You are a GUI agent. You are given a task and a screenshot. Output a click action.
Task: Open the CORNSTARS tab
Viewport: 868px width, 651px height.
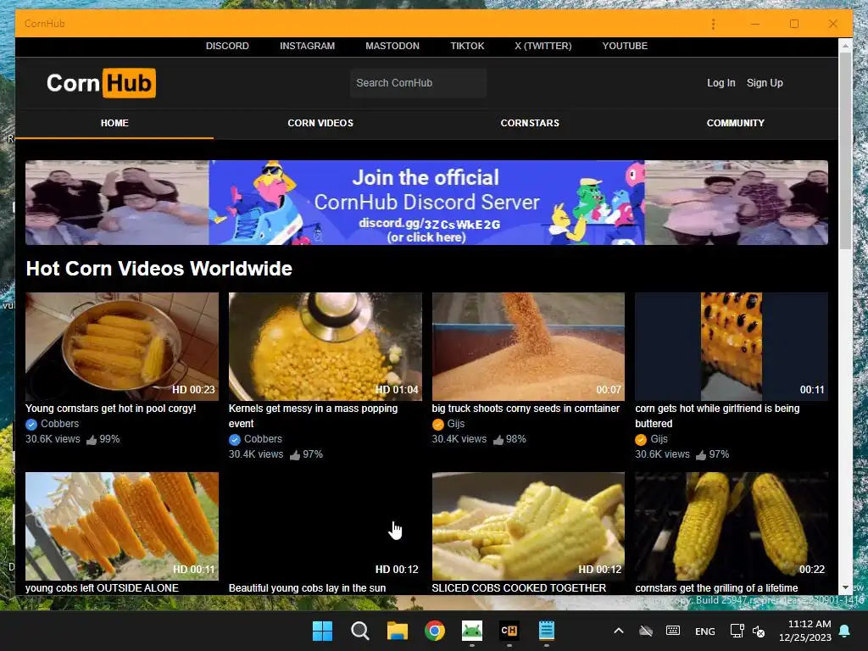(x=530, y=123)
